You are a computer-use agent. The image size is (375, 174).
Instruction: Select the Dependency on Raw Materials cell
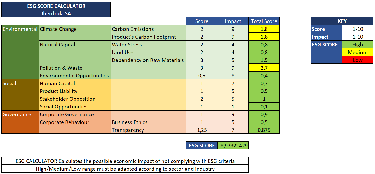pos(148,60)
